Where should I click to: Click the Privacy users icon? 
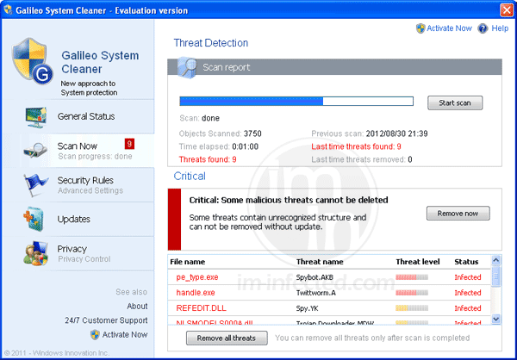click(36, 253)
